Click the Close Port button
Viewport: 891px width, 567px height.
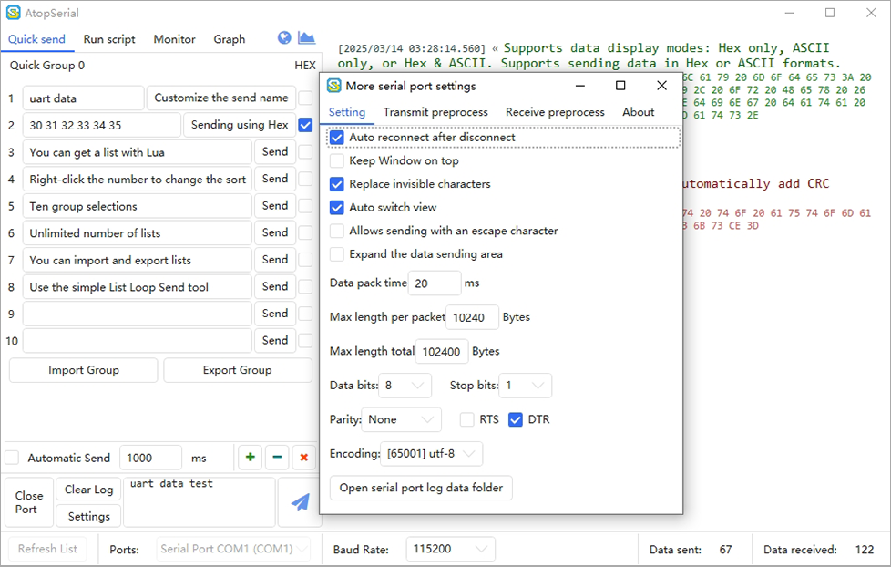(x=29, y=503)
